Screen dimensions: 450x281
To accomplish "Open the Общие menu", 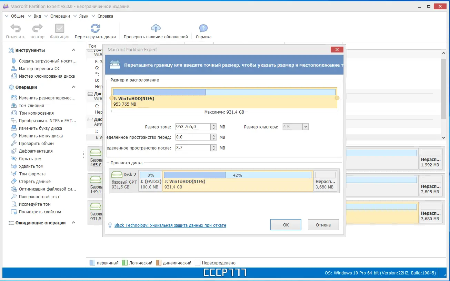I will (x=18, y=16).
